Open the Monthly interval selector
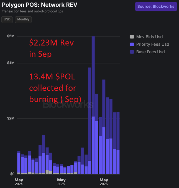 pyautogui.click(x=23, y=20)
